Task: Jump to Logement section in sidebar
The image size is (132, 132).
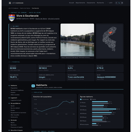Action: tap(14, 98)
